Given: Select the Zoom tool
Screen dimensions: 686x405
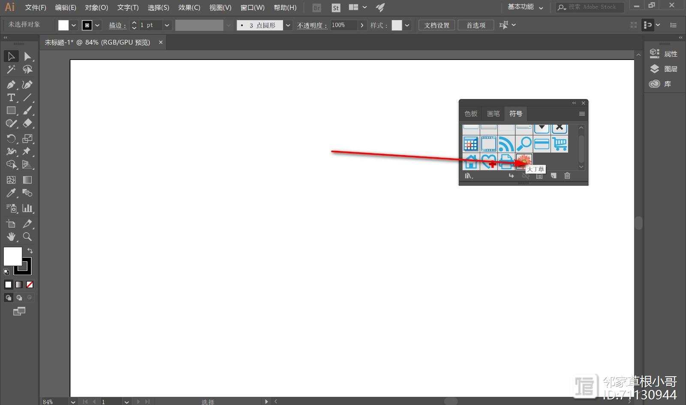Looking at the screenshot, I should point(27,237).
